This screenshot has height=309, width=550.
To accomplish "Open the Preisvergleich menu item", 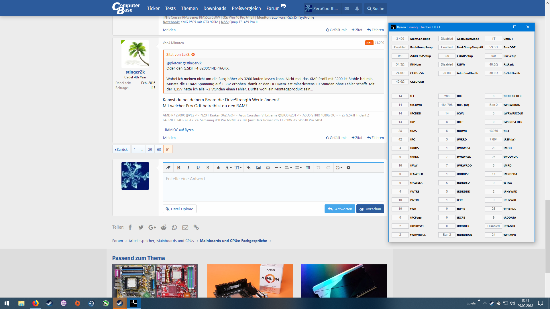I will 246,9.
